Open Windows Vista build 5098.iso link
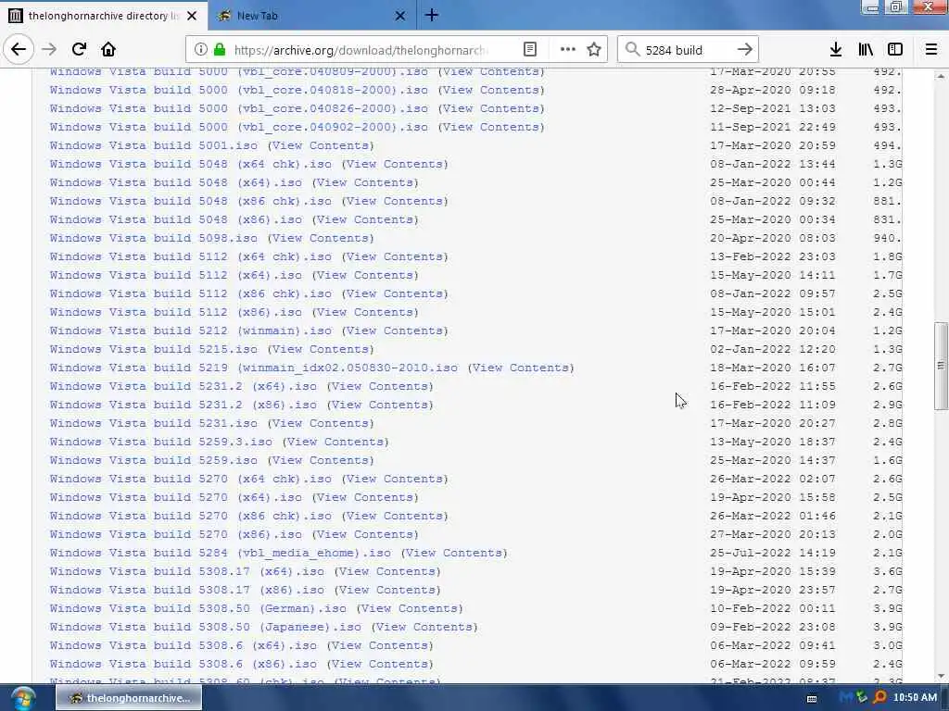949x711 pixels. pyautogui.click(x=154, y=238)
